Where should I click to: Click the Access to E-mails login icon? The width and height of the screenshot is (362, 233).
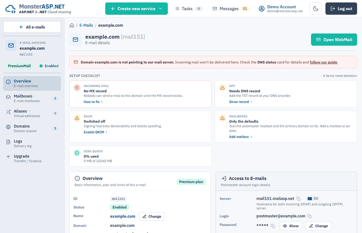point(223,178)
